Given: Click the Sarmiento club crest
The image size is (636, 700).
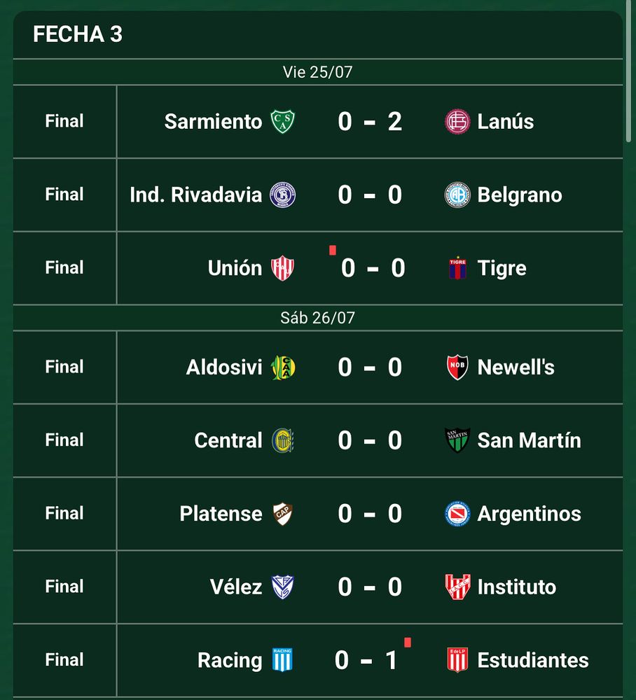Looking at the screenshot, I should tap(282, 121).
